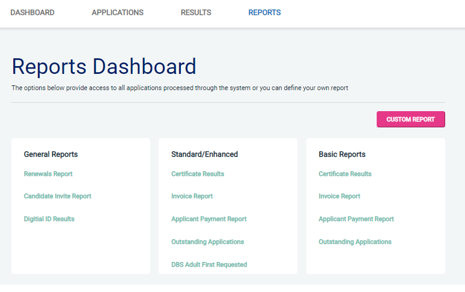Switch to the Dashboard tab
This screenshot has width=465, height=292.
[x=32, y=13]
